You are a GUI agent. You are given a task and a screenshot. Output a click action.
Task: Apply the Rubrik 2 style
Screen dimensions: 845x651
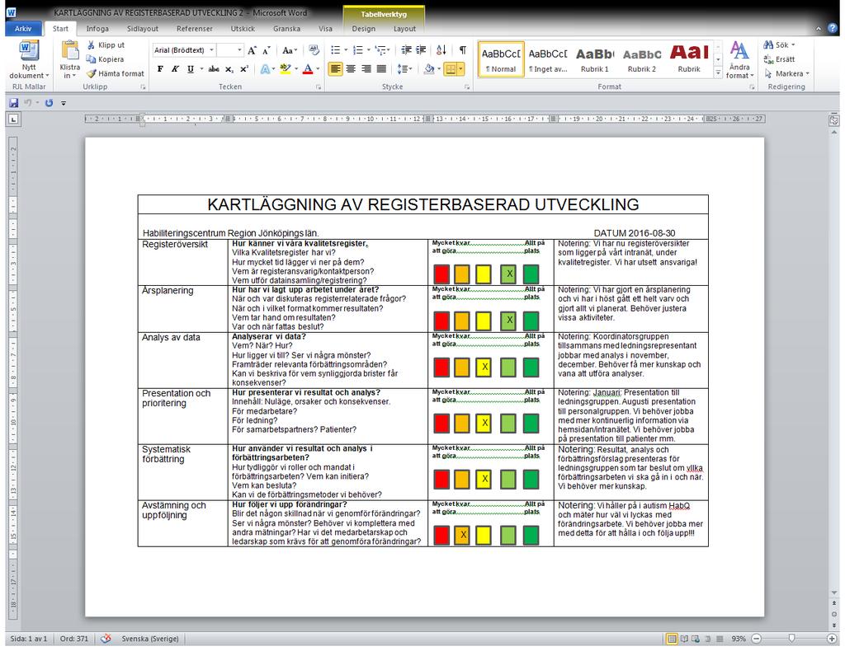click(x=642, y=59)
